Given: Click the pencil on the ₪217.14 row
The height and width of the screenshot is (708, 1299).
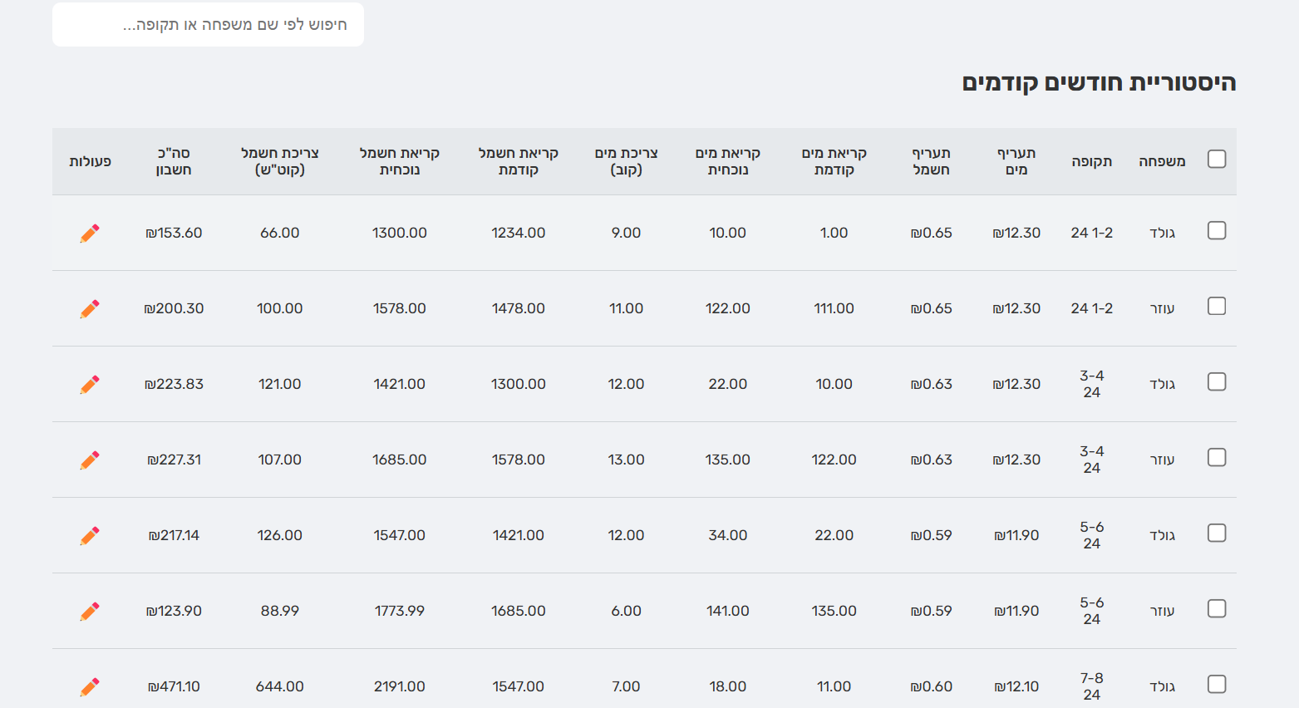Looking at the screenshot, I should [90, 536].
